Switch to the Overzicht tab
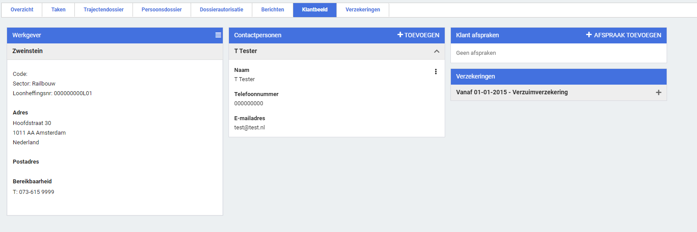Screen dimensions: 697x232 (x=22, y=10)
